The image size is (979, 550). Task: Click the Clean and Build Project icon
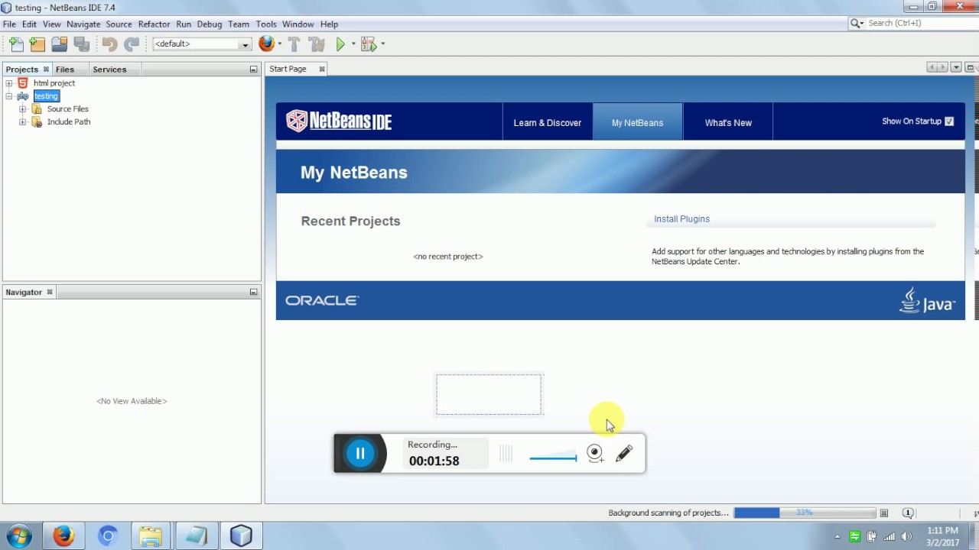(317, 44)
